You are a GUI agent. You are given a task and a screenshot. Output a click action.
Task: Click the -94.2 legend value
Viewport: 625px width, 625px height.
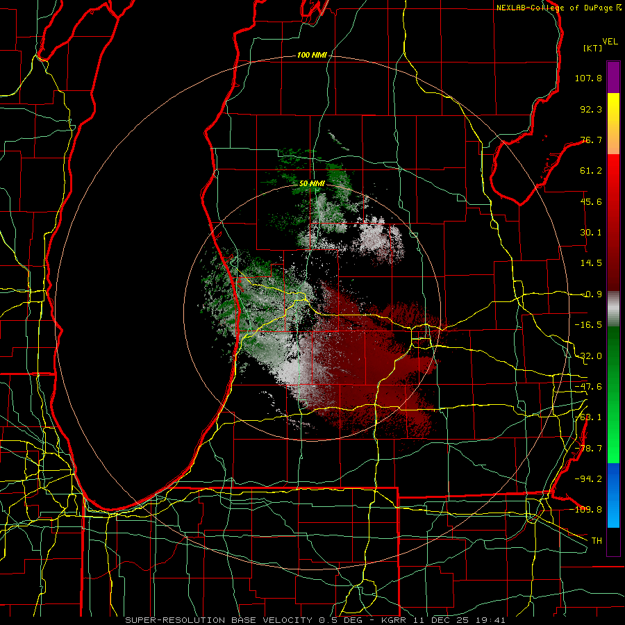pos(588,478)
